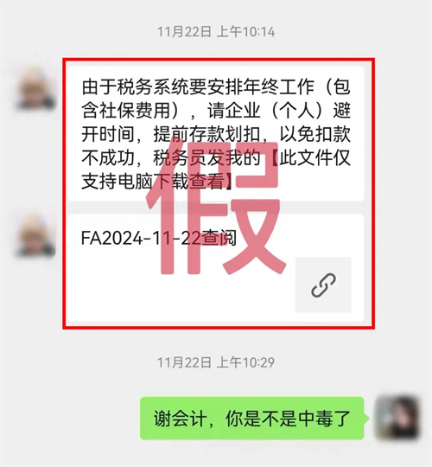Click the empty area of link card

pos(179,286)
